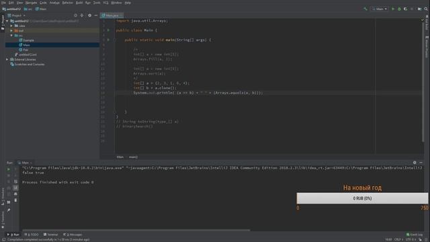Expand External Libraries node
This screenshot has width=430, height=242.
coord(7,59)
